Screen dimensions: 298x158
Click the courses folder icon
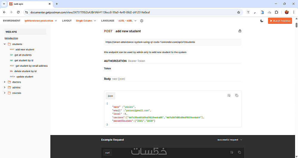click(x=9, y=93)
